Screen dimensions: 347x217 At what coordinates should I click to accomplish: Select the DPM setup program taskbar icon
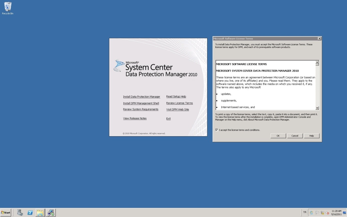coord(51,212)
